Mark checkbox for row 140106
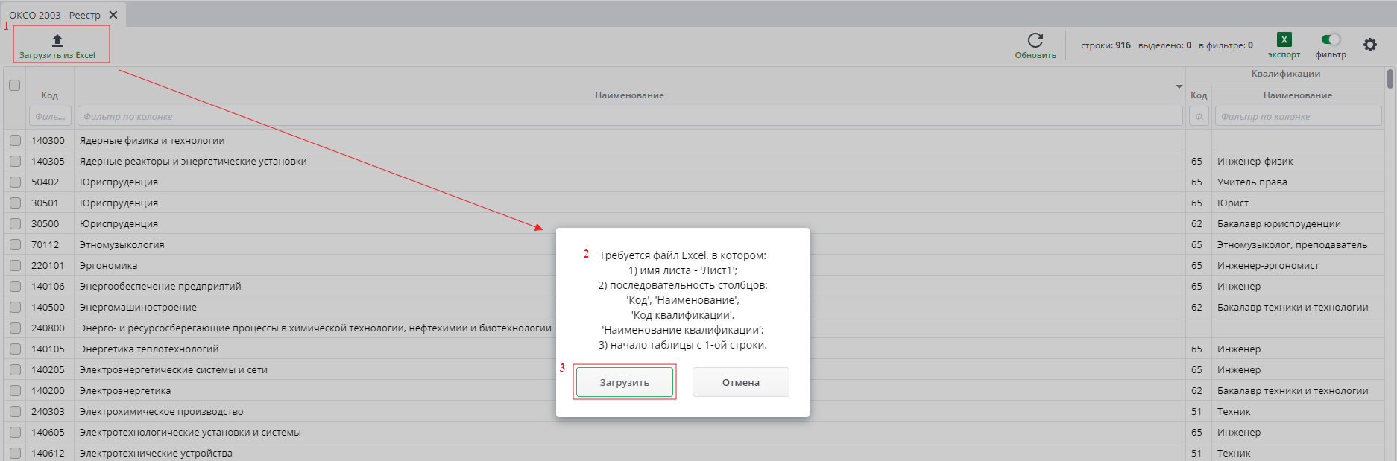The height and width of the screenshot is (461, 1397). (15, 286)
